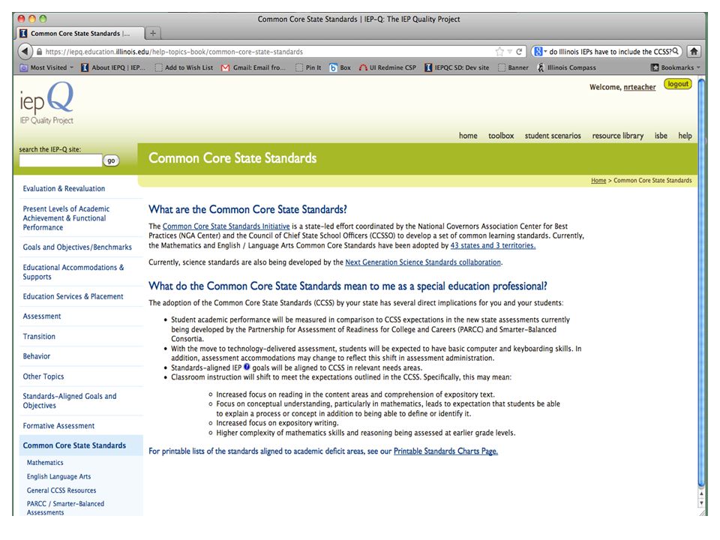Click the browser back arrow button
This screenshot has height=540, width=720.
pyautogui.click(x=25, y=52)
